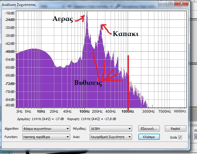Expand the Function Hanning window dropdown
Screen dimensions: 197x154
(46, 137)
